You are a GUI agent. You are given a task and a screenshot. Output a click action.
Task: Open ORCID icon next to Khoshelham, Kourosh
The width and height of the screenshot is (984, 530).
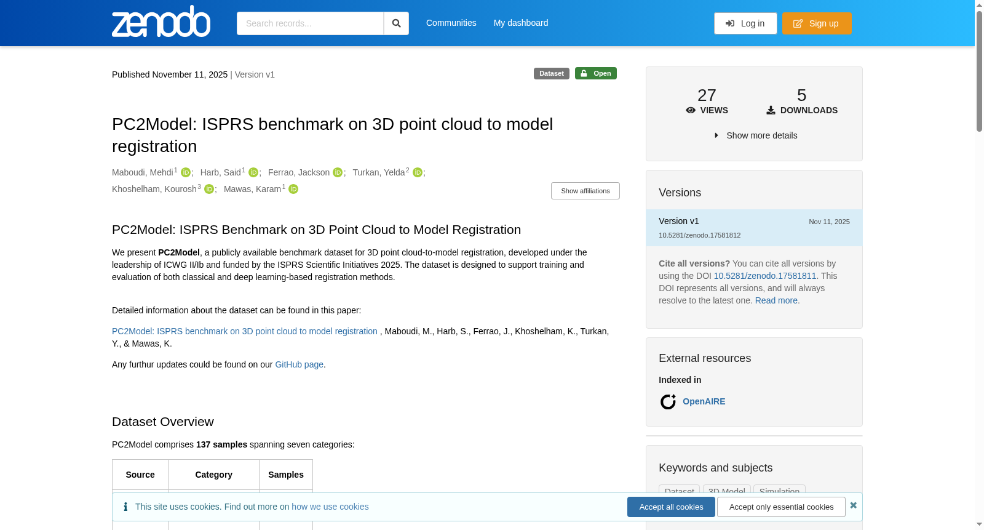(x=209, y=189)
